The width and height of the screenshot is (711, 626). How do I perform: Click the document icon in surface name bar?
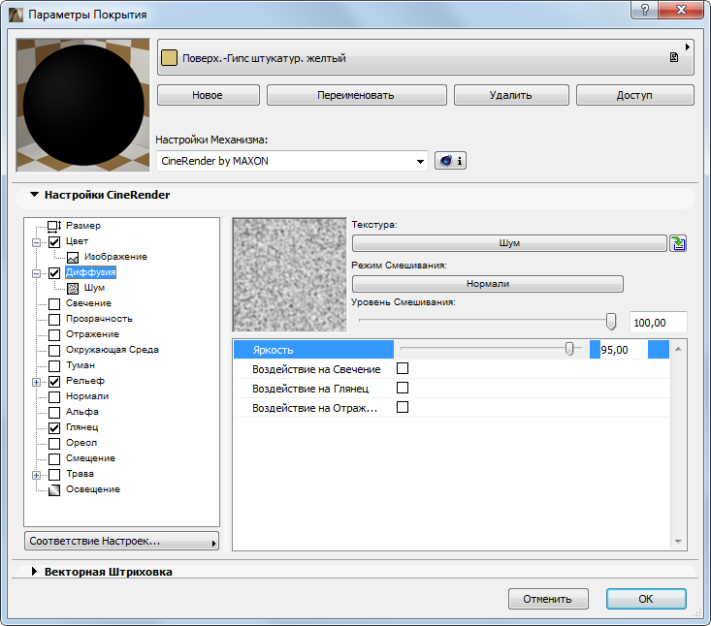pyautogui.click(x=674, y=57)
